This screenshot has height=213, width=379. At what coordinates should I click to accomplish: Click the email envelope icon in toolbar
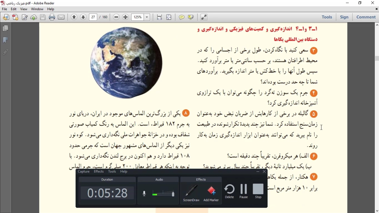click(61, 17)
